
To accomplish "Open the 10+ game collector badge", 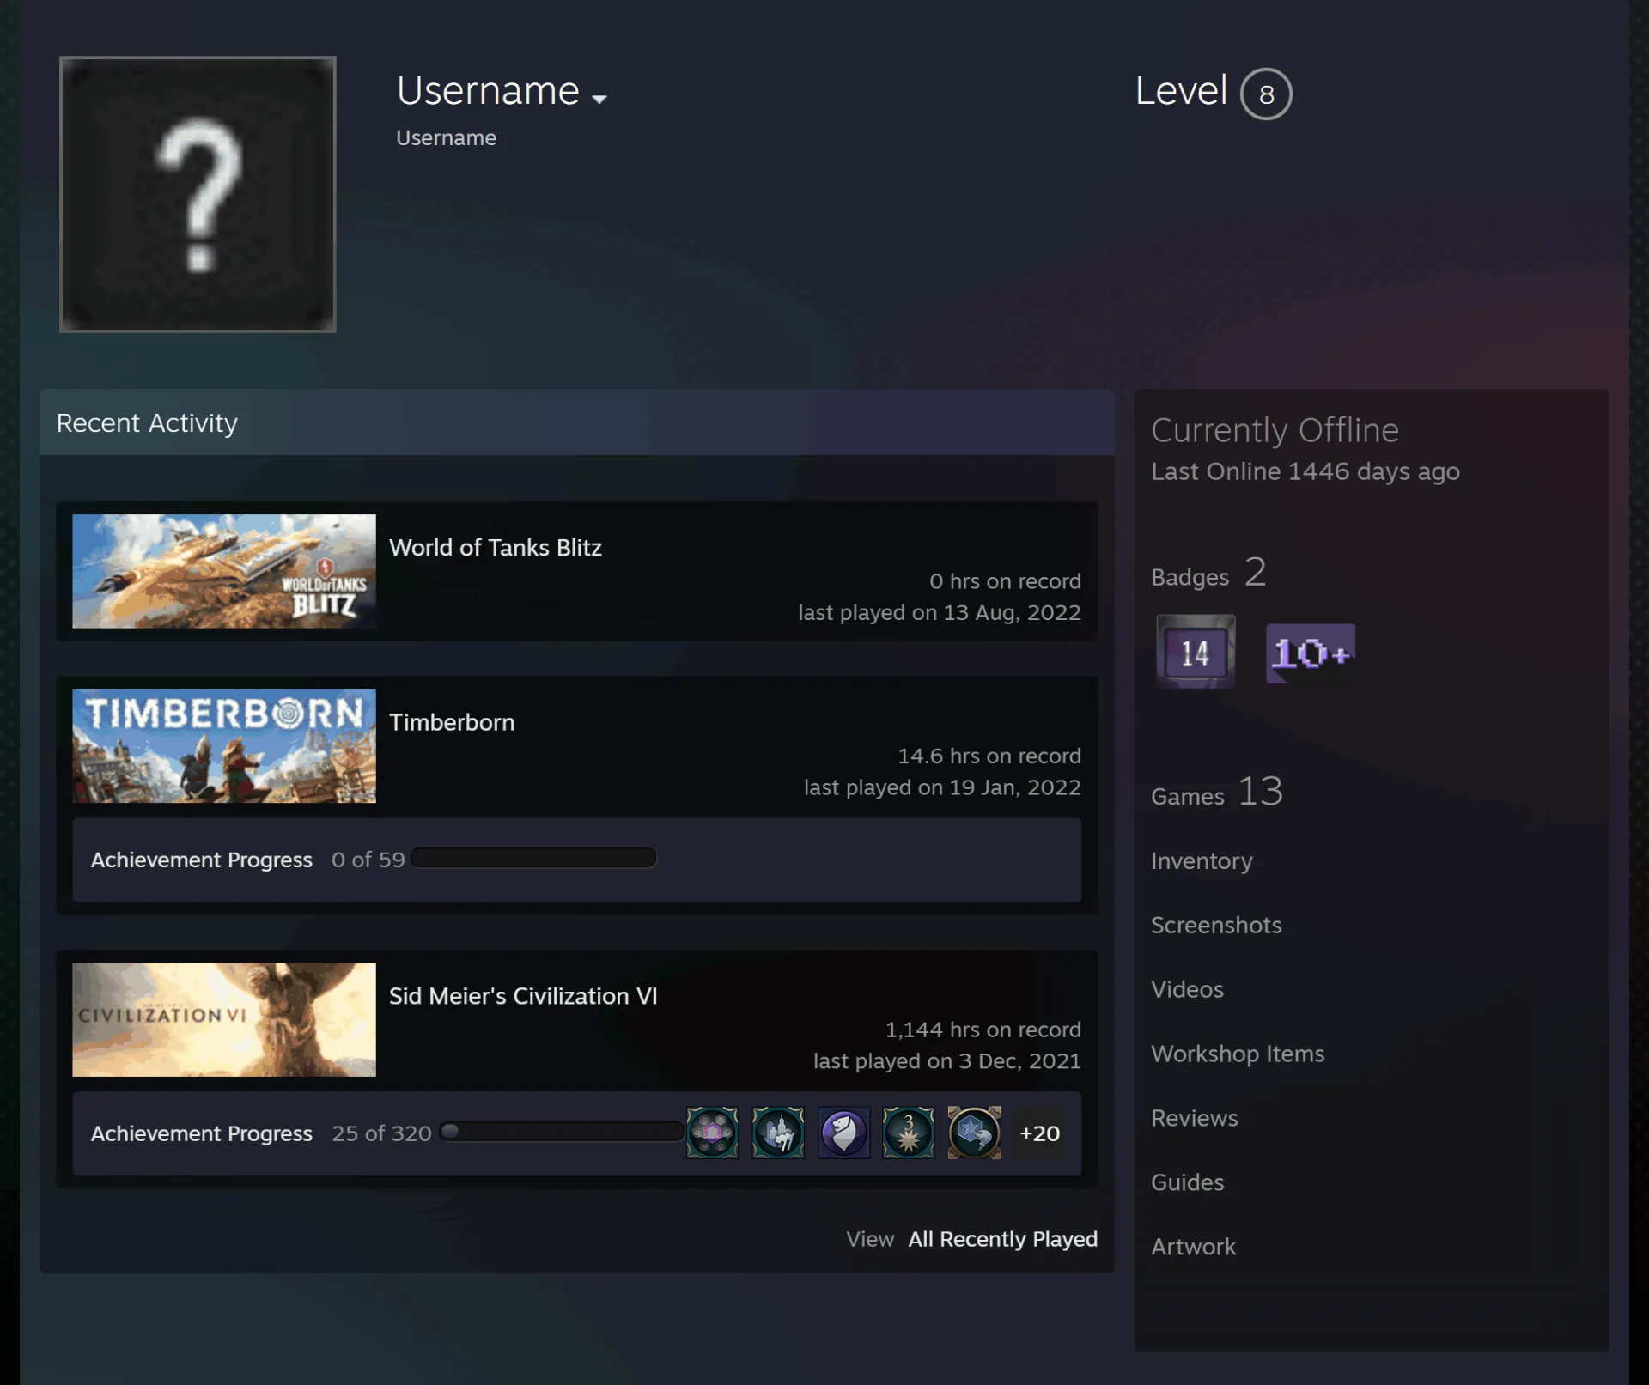I will [x=1311, y=653].
